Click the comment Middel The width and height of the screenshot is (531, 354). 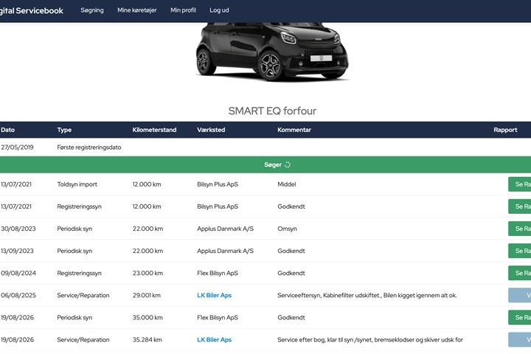287,184
